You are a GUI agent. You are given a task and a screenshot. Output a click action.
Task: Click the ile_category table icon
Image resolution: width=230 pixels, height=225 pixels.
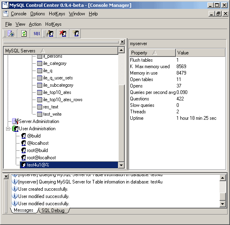(40, 63)
